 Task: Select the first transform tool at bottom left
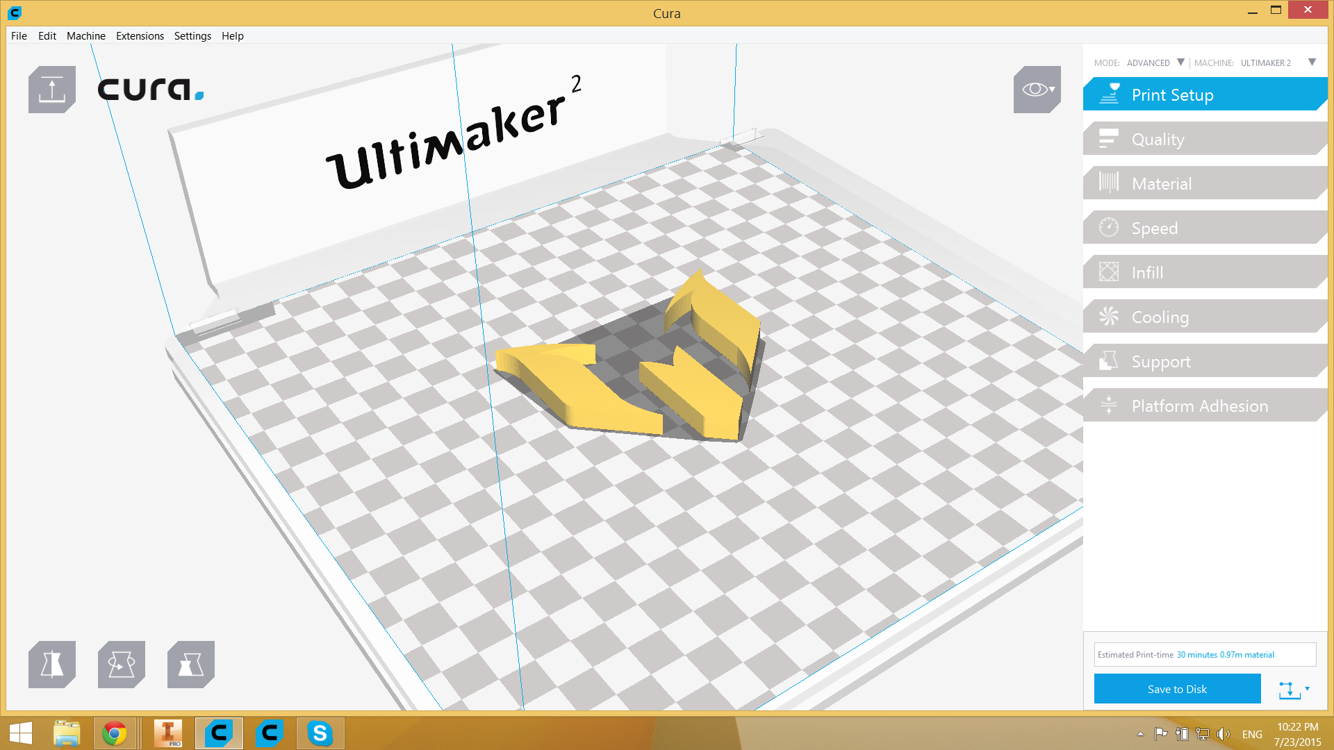[x=52, y=665]
